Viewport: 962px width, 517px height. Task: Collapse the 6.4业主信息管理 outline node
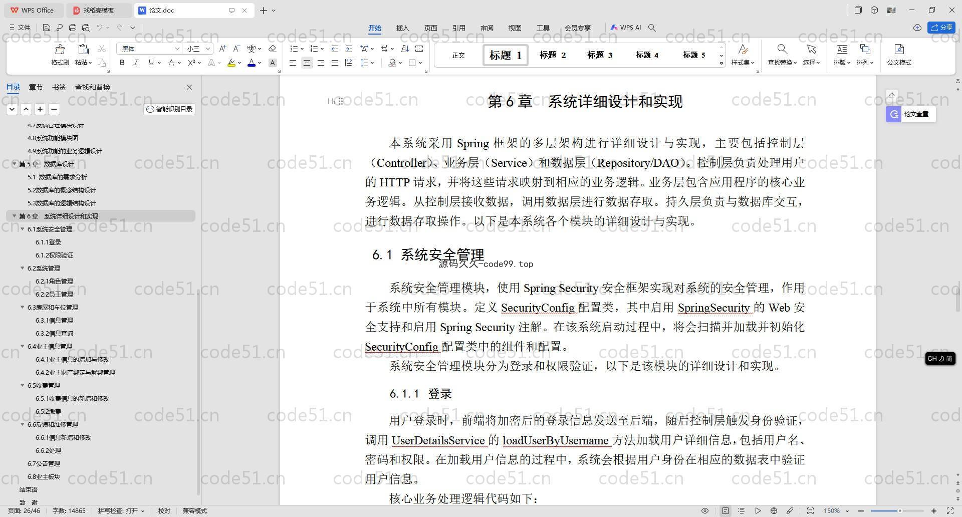pyautogui.click(x=23, y=346)
